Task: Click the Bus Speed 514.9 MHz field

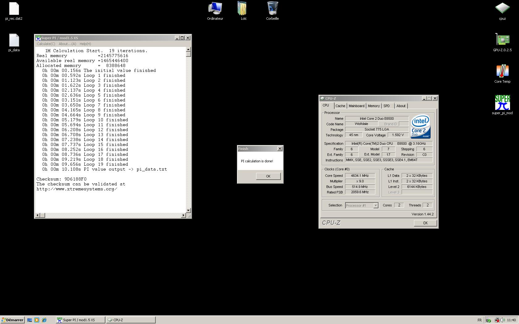Action: click(360, 187)
